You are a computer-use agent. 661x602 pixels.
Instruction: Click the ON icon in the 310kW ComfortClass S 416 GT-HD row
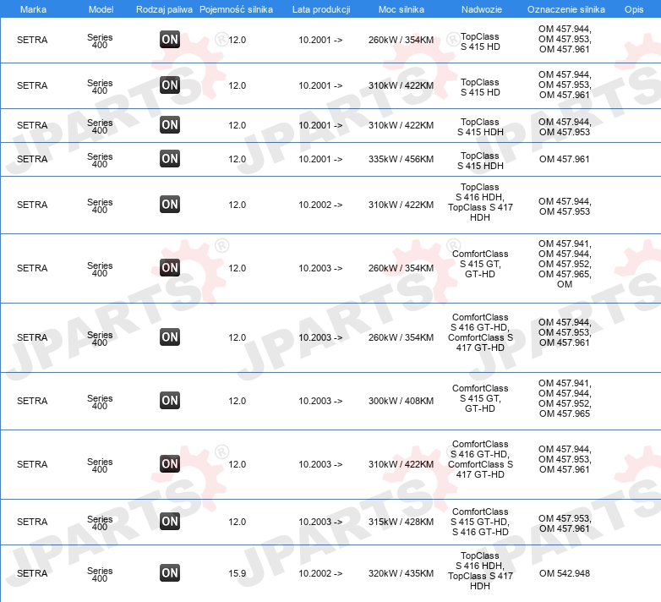point(170,463)
